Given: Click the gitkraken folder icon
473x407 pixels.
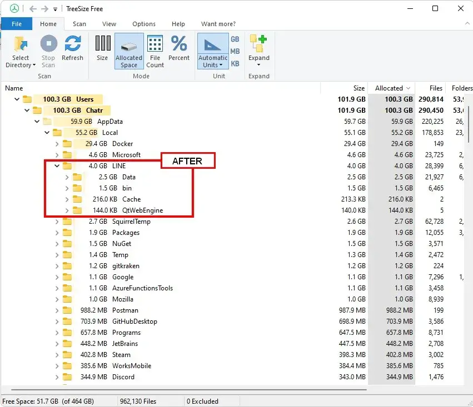Looking at the screenshot, I should coord(67,266).
